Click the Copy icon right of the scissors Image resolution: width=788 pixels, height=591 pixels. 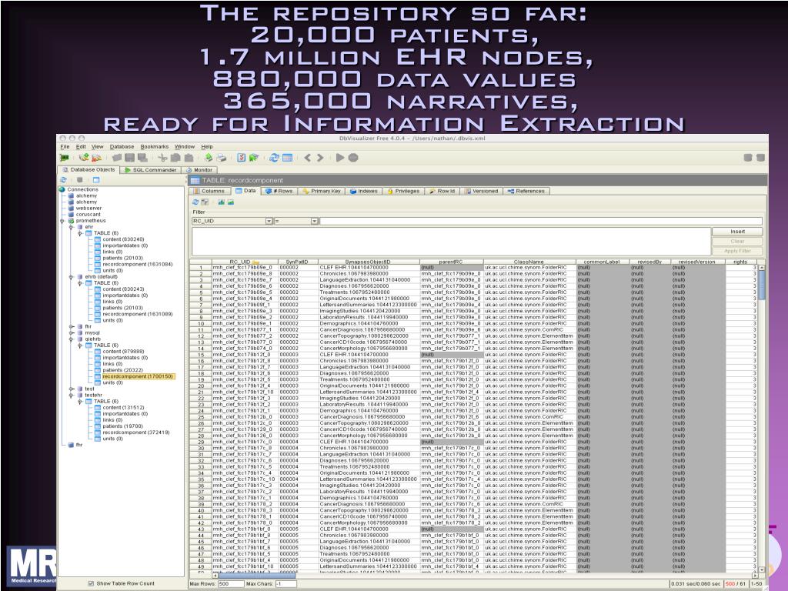coord(175,158)
